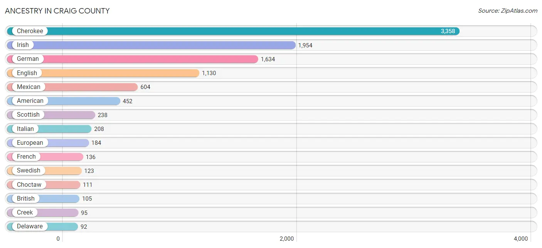Click the English bar label
Image resolution: width=542 pixels, height=248 pixels.
(27, 73)
